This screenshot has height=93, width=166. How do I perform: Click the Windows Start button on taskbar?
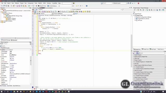2,92
